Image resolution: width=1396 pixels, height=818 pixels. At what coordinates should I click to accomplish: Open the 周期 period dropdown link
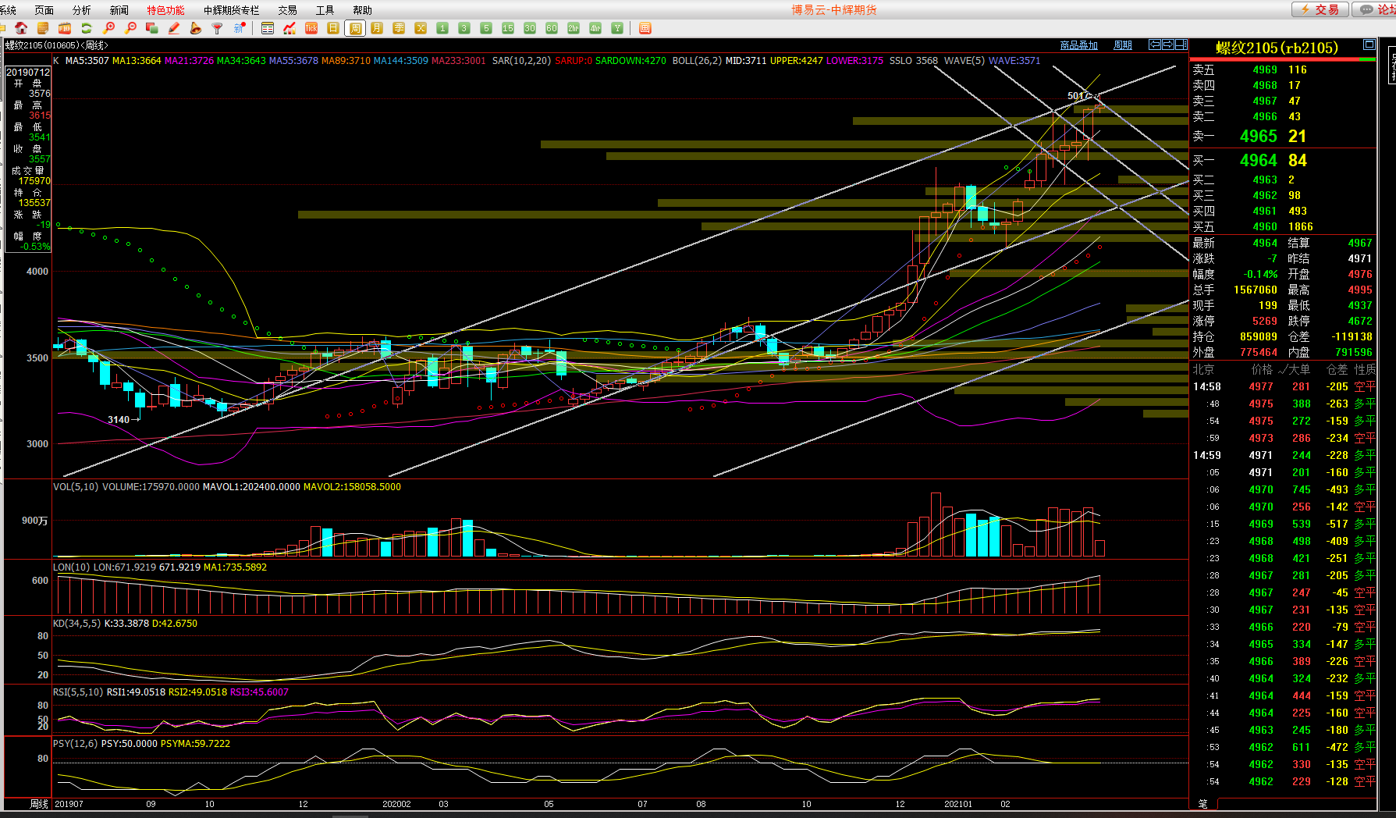point(1123,45)
